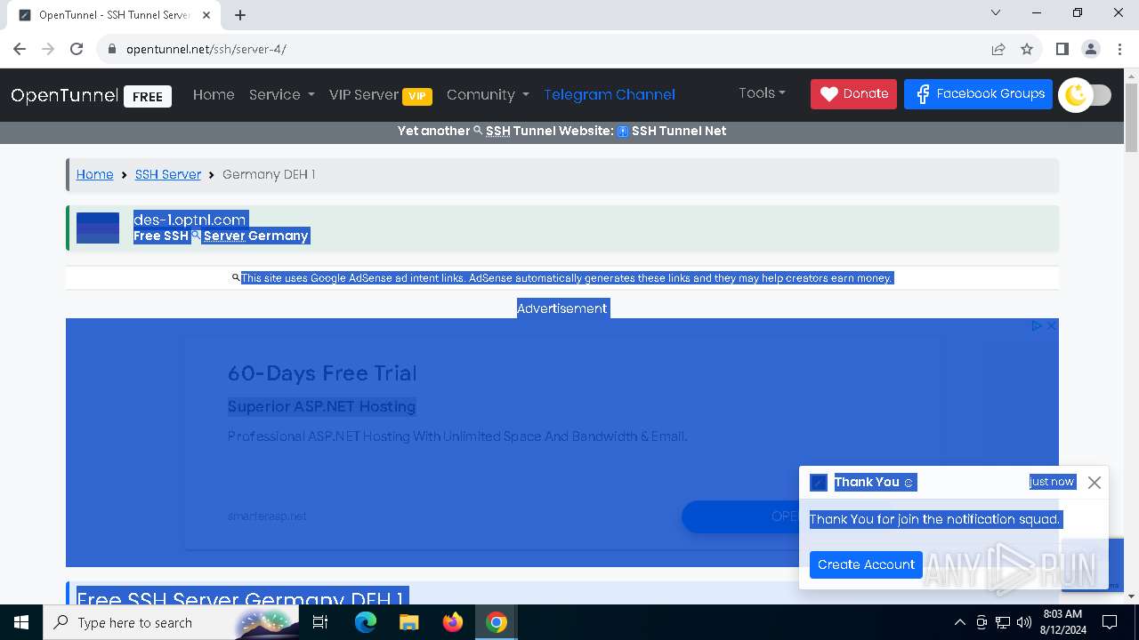This screenshot has height=640, width=1139.
Task: Open the Chrome profile avatar
Action: click(x=1090, y=49)
